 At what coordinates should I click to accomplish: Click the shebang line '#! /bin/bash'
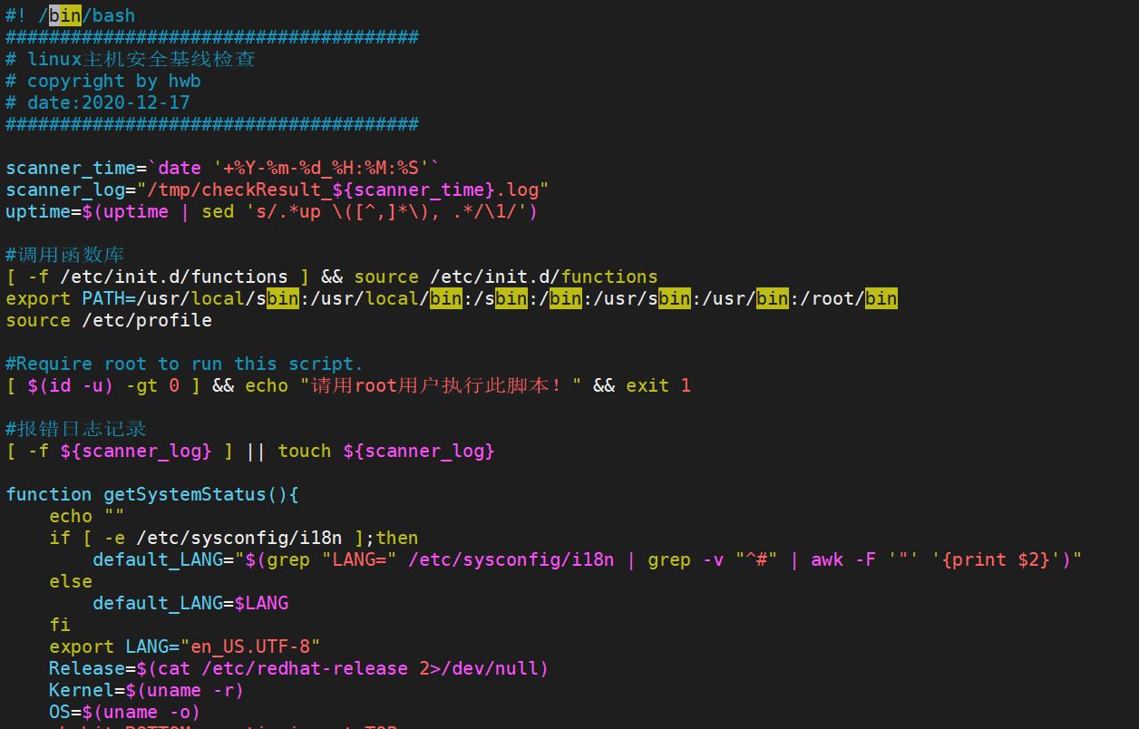click(71, 15)
